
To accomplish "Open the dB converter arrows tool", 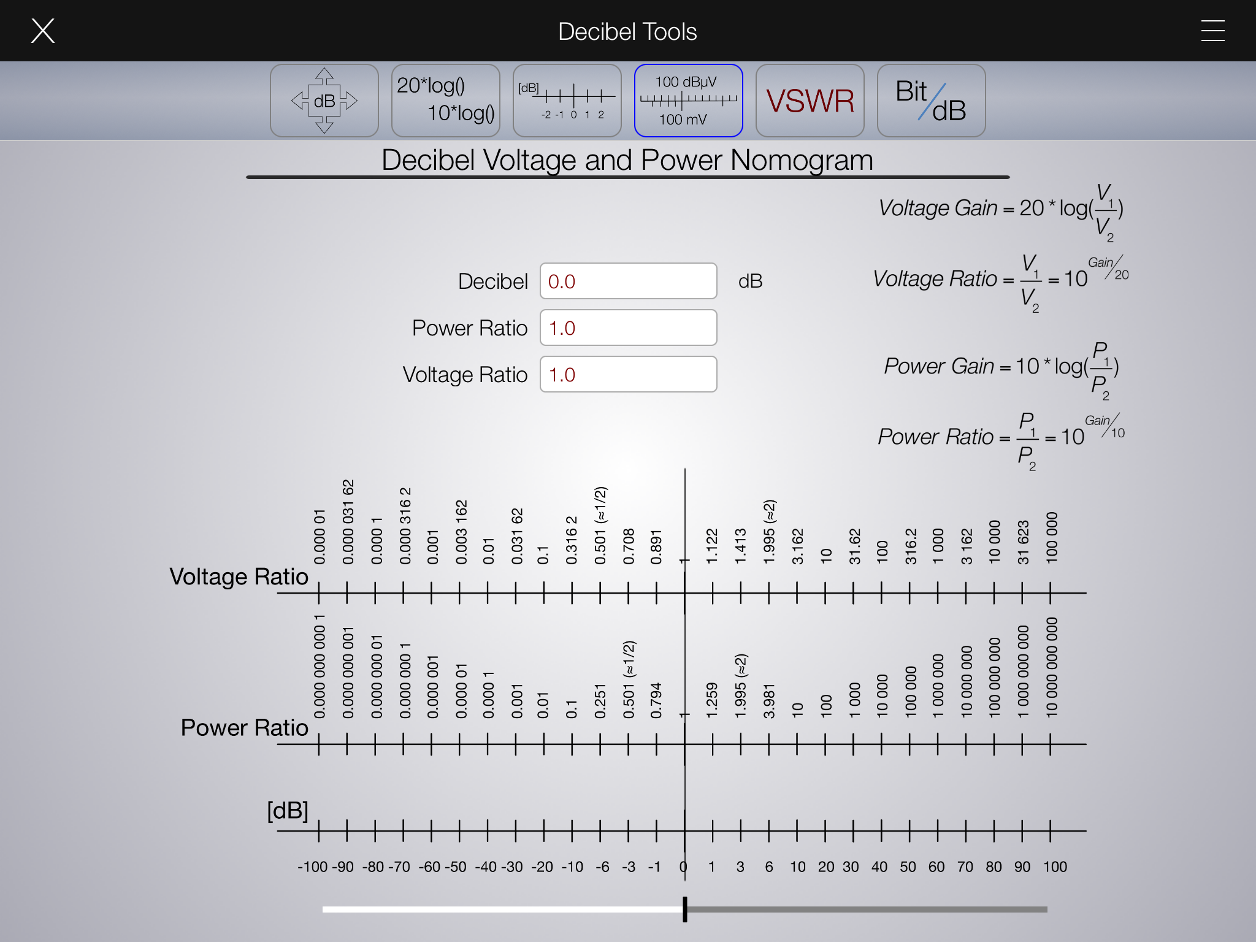I will (x=324, y=101).
